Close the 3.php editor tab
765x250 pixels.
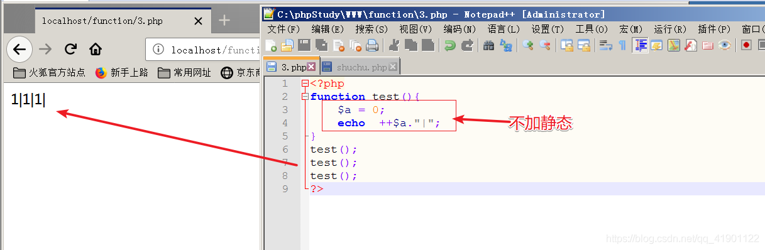[x=311, y=67]
